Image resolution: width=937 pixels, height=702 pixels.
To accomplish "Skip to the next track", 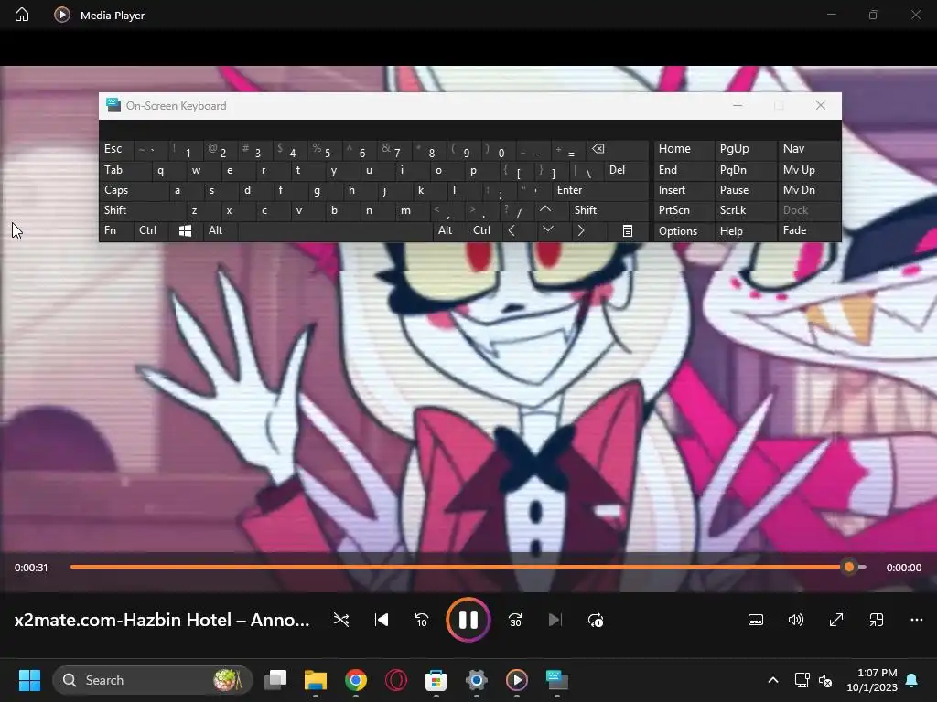I will (555, 620).
